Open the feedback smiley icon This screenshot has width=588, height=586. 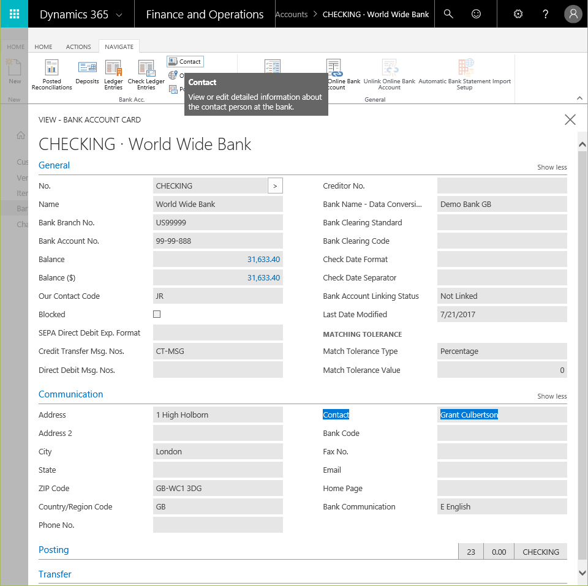476,14
